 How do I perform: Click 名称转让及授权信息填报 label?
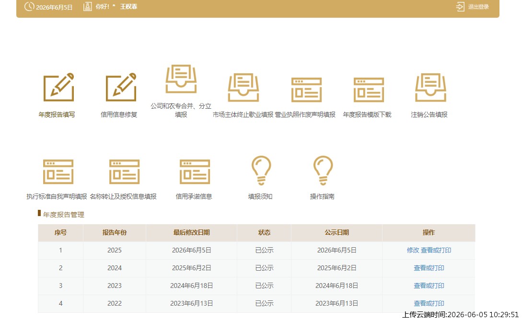123,196
